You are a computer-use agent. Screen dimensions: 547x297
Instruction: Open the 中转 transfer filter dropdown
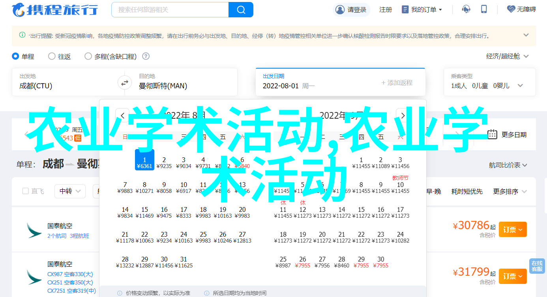tap(70, 191)
